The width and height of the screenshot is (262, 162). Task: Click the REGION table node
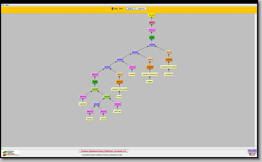click(89, 119)
